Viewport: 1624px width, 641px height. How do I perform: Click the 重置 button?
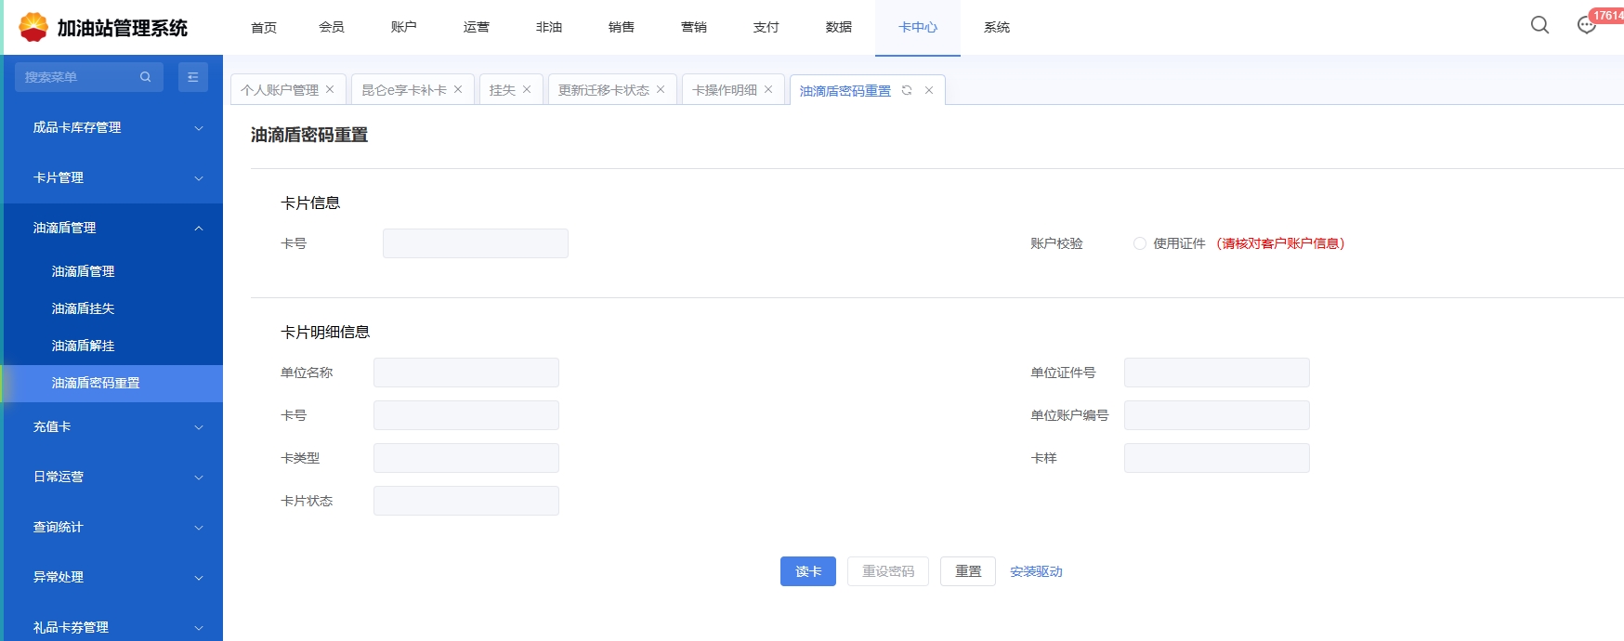point(967,571)
